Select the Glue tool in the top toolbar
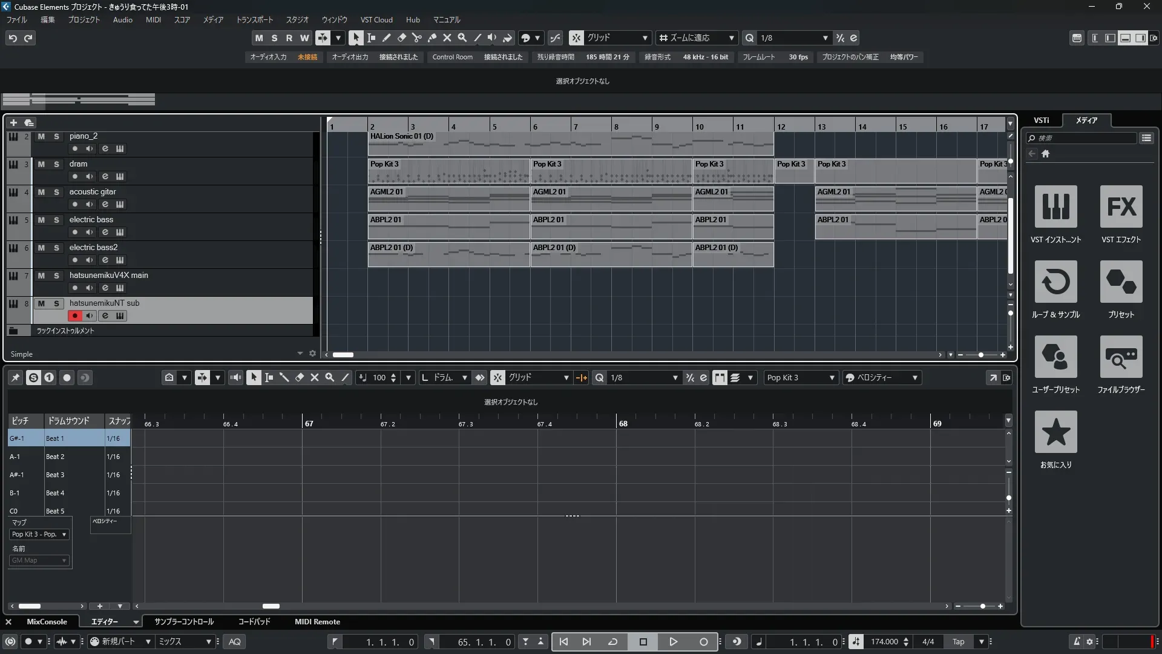The height and width of the screenshot is (654, 1162). click(x=432, y=38)
